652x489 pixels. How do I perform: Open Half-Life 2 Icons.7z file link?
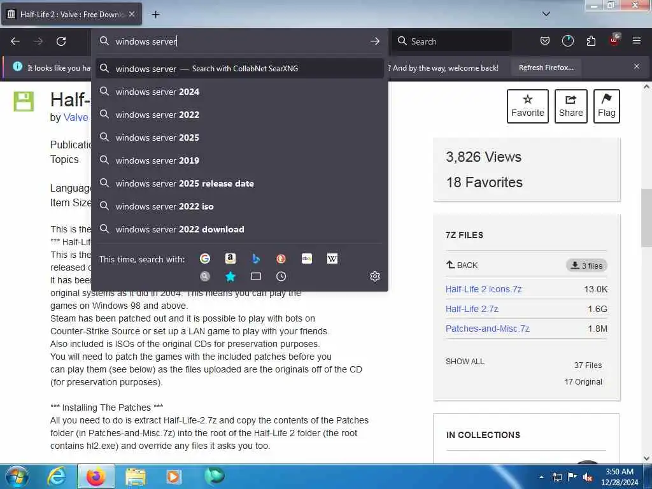(484, 289)
